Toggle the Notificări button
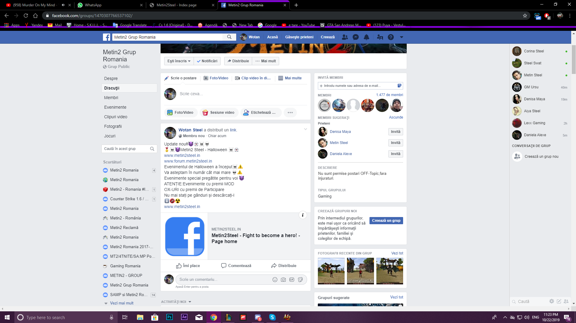 point(207,61)
